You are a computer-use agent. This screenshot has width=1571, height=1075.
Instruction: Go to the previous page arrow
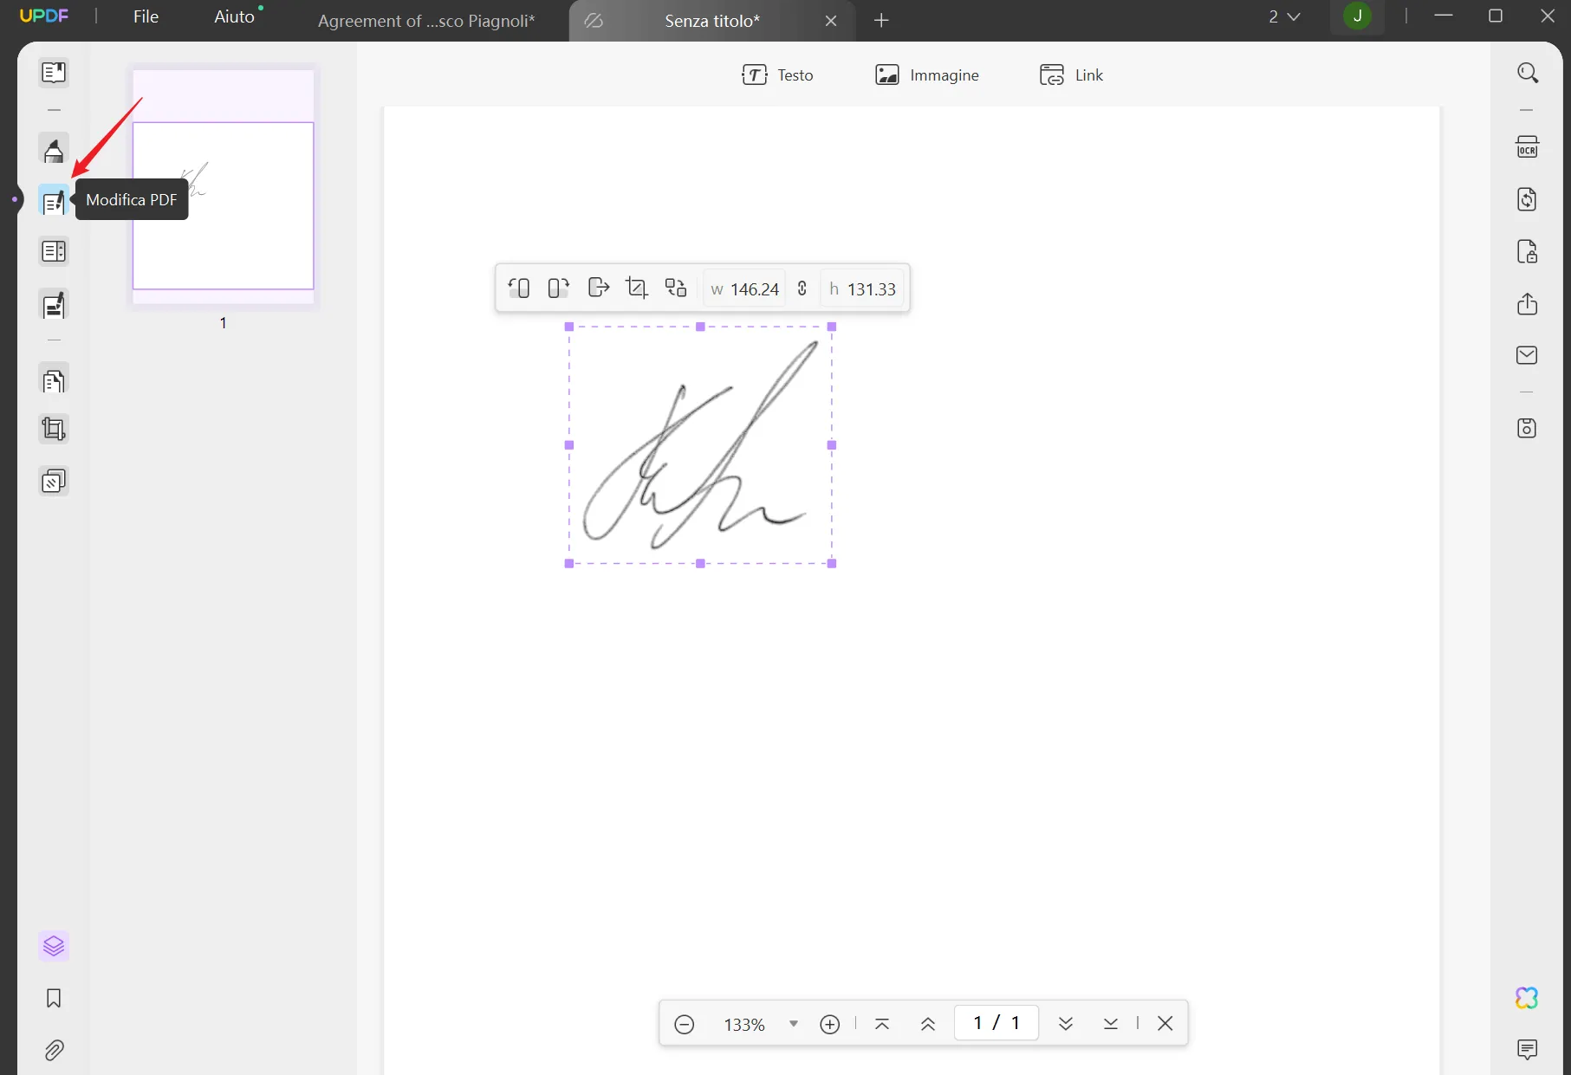[928, 1024]
